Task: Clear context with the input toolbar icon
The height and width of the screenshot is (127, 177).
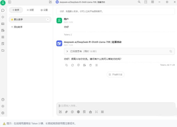Action: tap(102, 112)
